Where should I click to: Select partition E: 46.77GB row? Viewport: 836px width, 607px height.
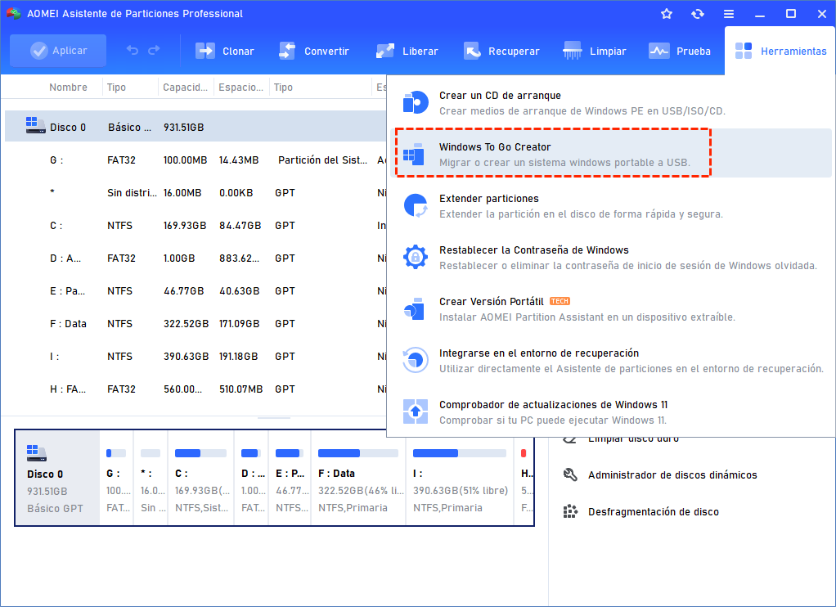pos(196,290)
